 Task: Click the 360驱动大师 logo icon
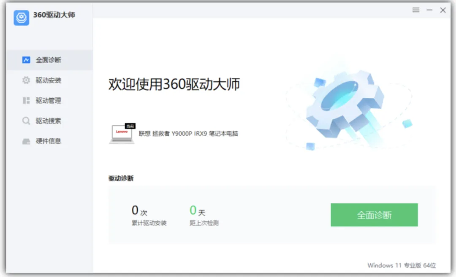pos(21,18)
